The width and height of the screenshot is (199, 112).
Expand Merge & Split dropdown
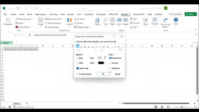tap(90, 27)
